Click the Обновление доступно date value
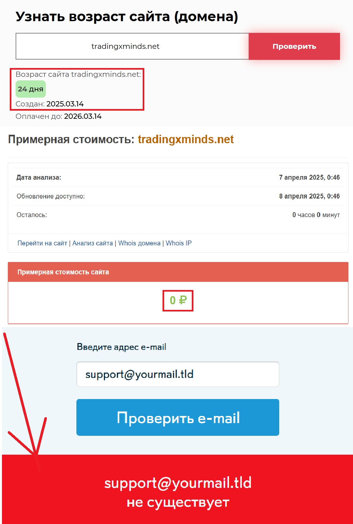Screen dimensions: 353x524 309,196
